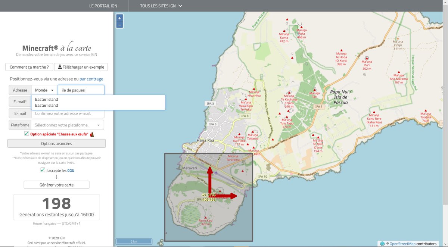The width and height of the screenshot is (448, 247).
Task: Open the par centrage link
Action: tap(91, 79)
